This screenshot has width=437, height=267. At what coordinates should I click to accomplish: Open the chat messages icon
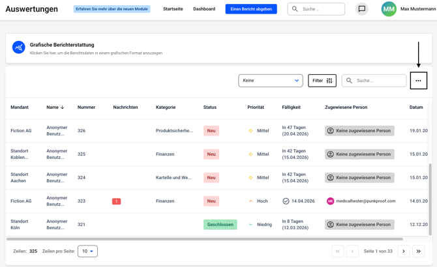361,9
